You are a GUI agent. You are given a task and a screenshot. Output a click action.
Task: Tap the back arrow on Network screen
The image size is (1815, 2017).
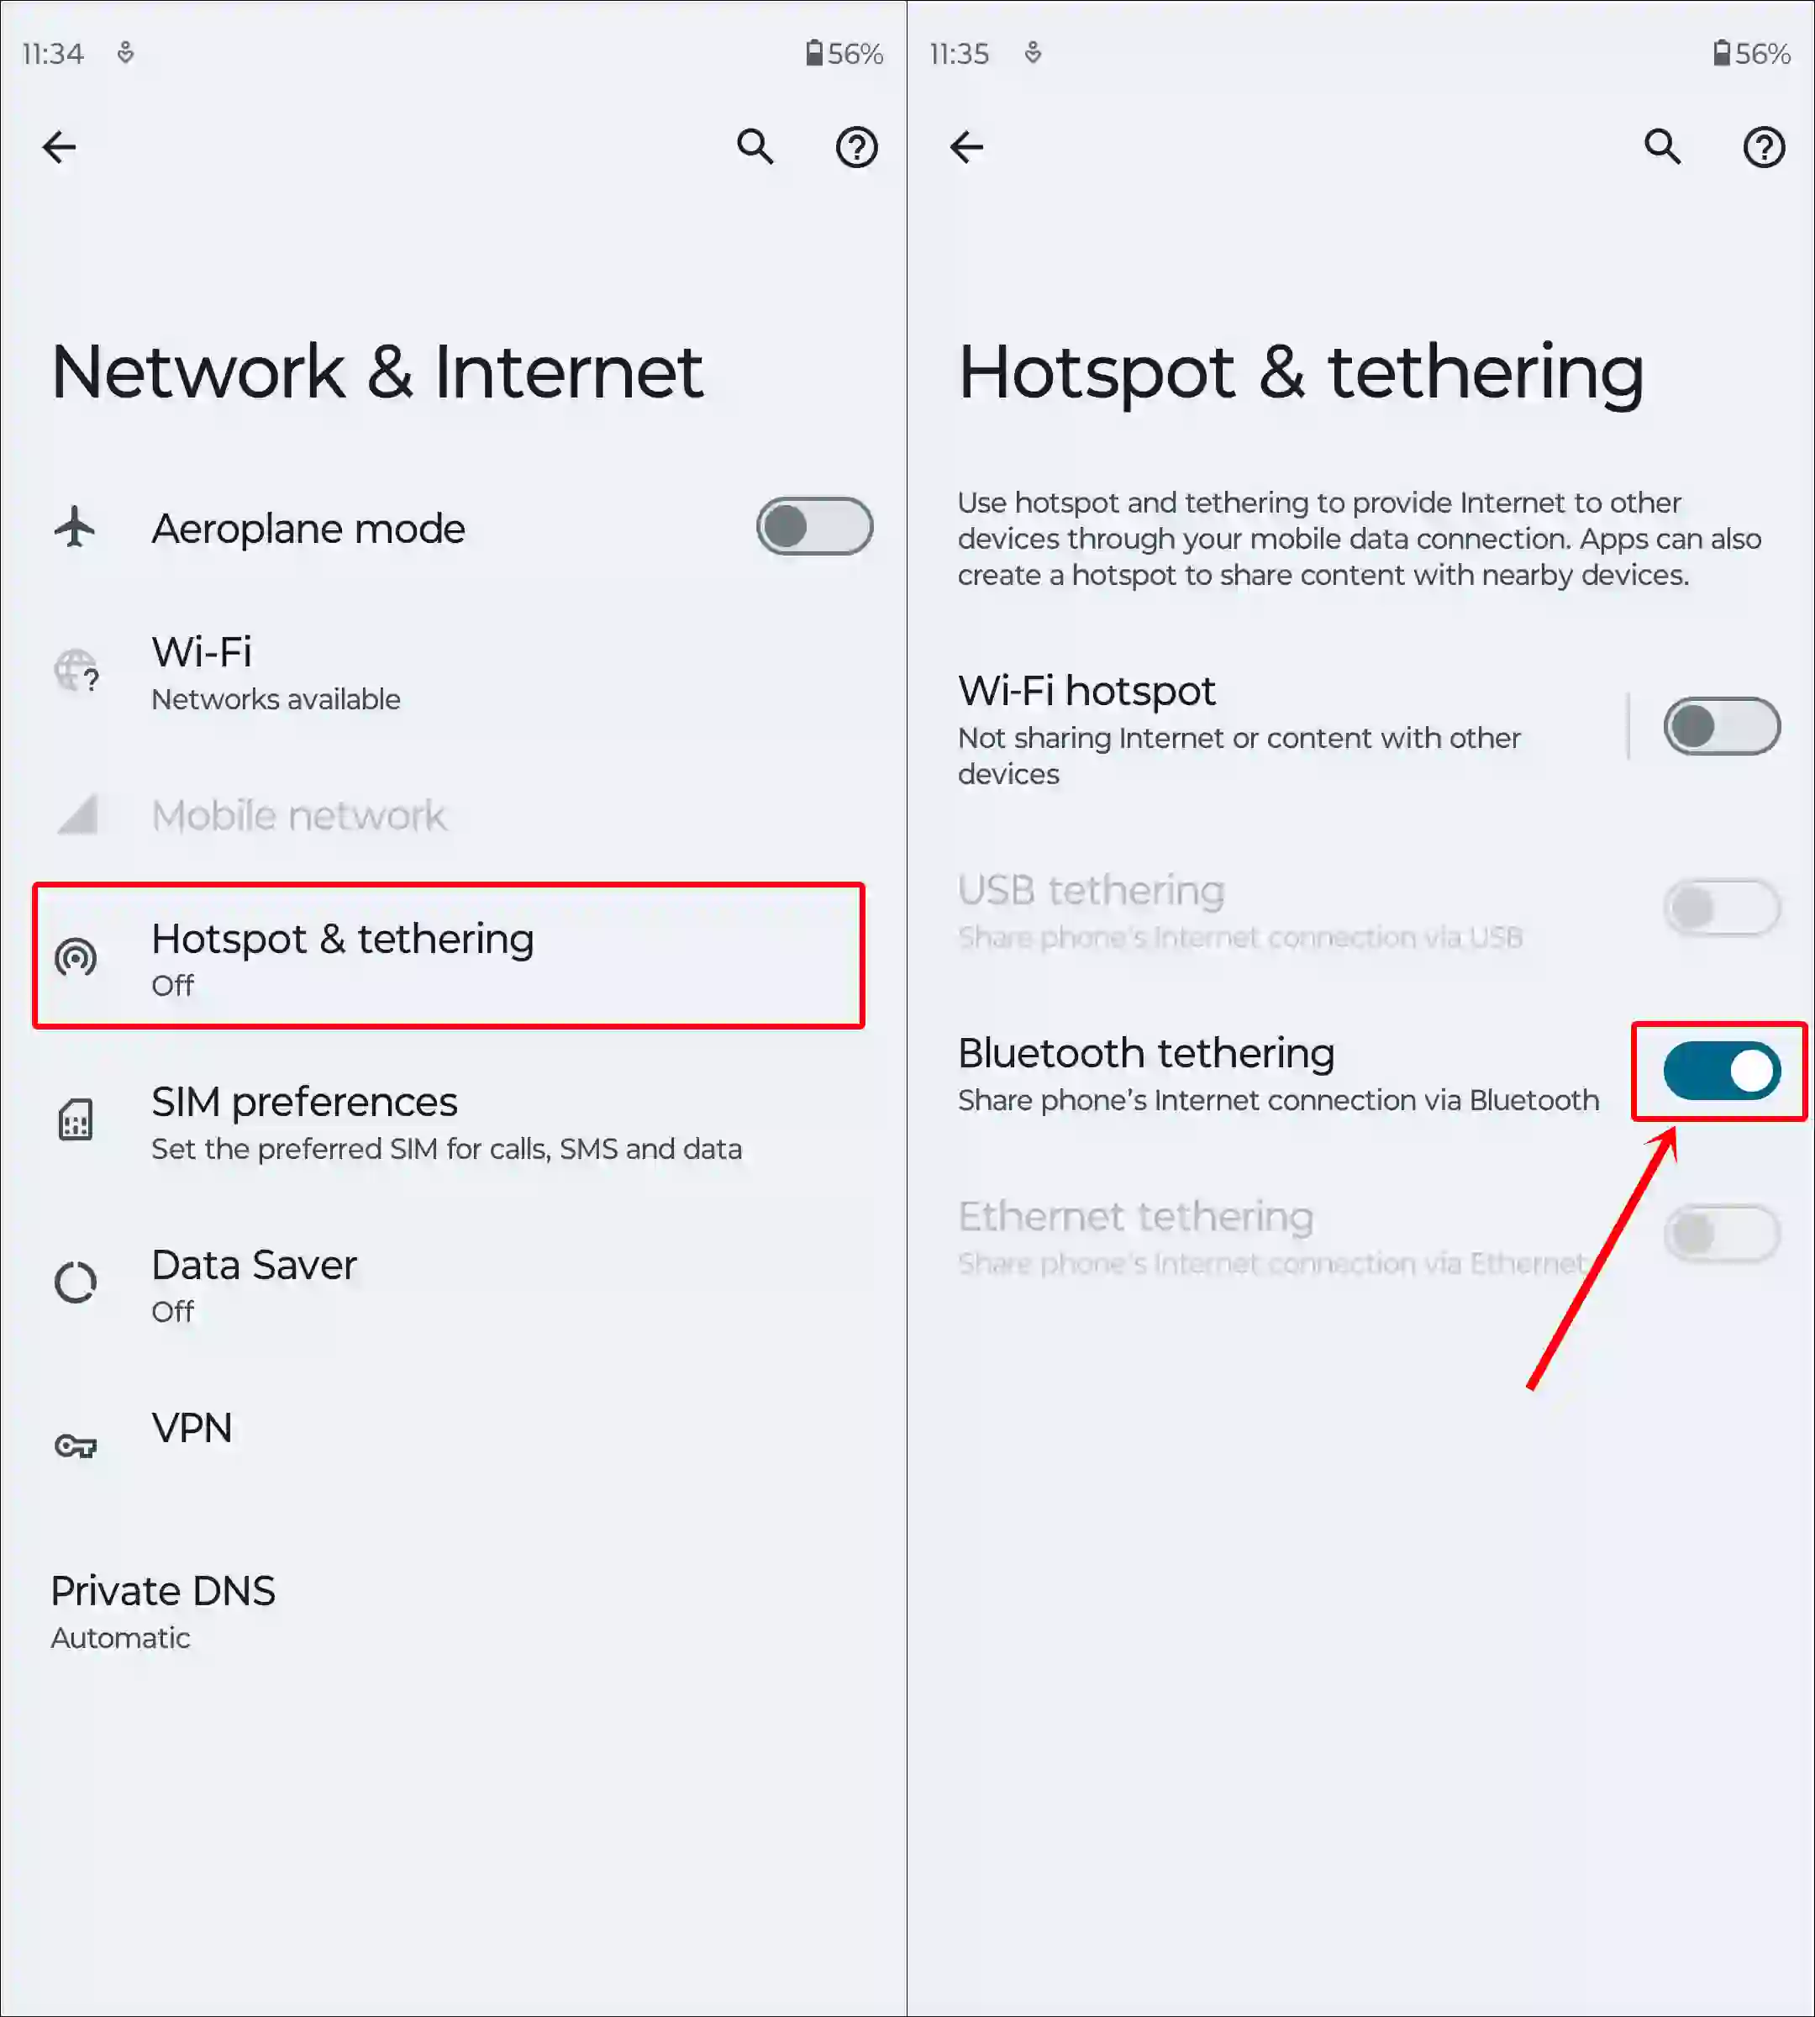pos(60,145)
